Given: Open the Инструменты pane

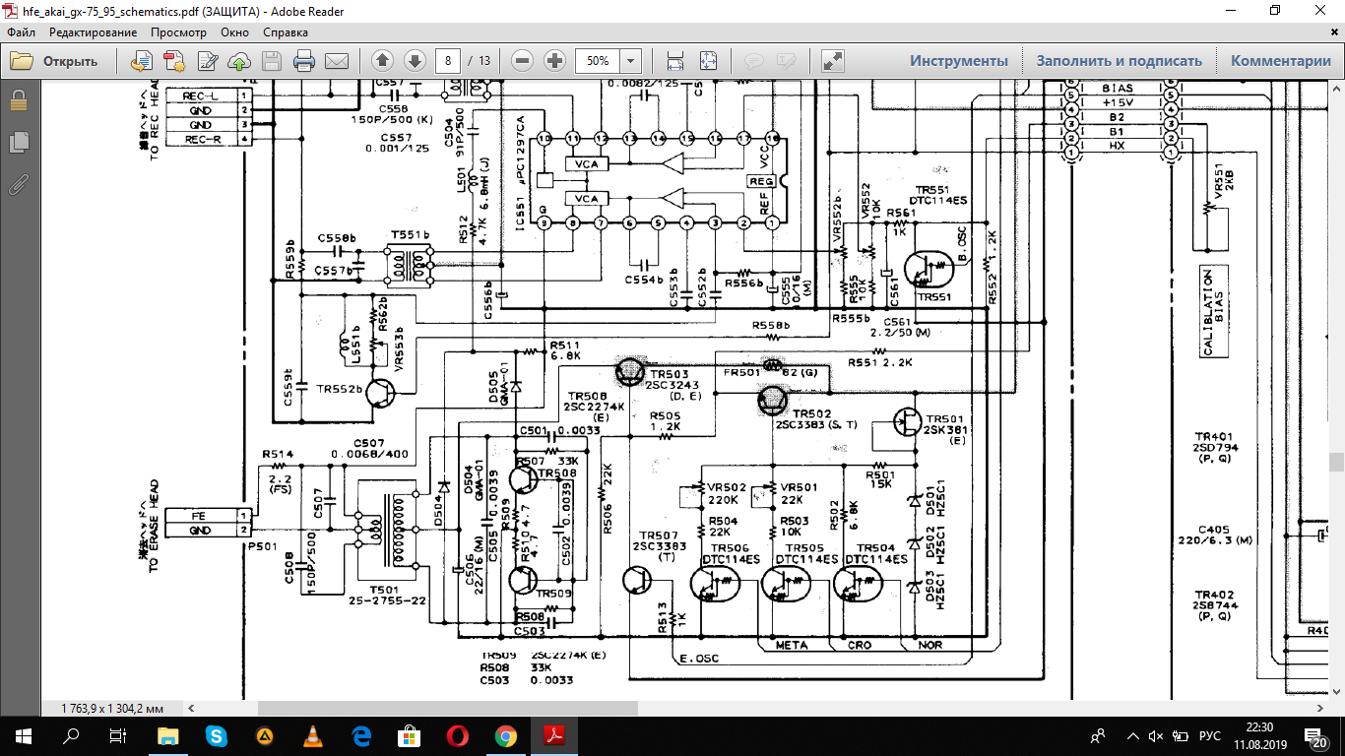Looking at the screenshot, I should coord(958,61).
